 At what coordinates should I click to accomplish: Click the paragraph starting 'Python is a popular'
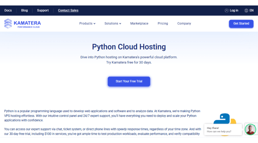[102, 116]
